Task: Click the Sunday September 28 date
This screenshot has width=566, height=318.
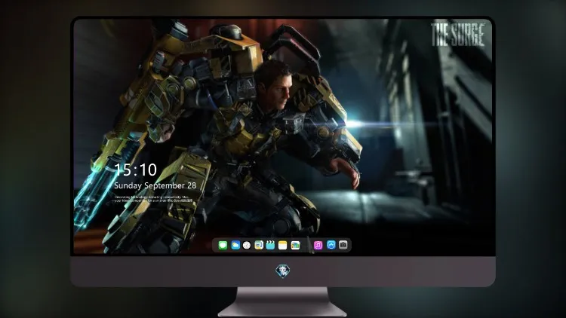Action: pos(155,185)
